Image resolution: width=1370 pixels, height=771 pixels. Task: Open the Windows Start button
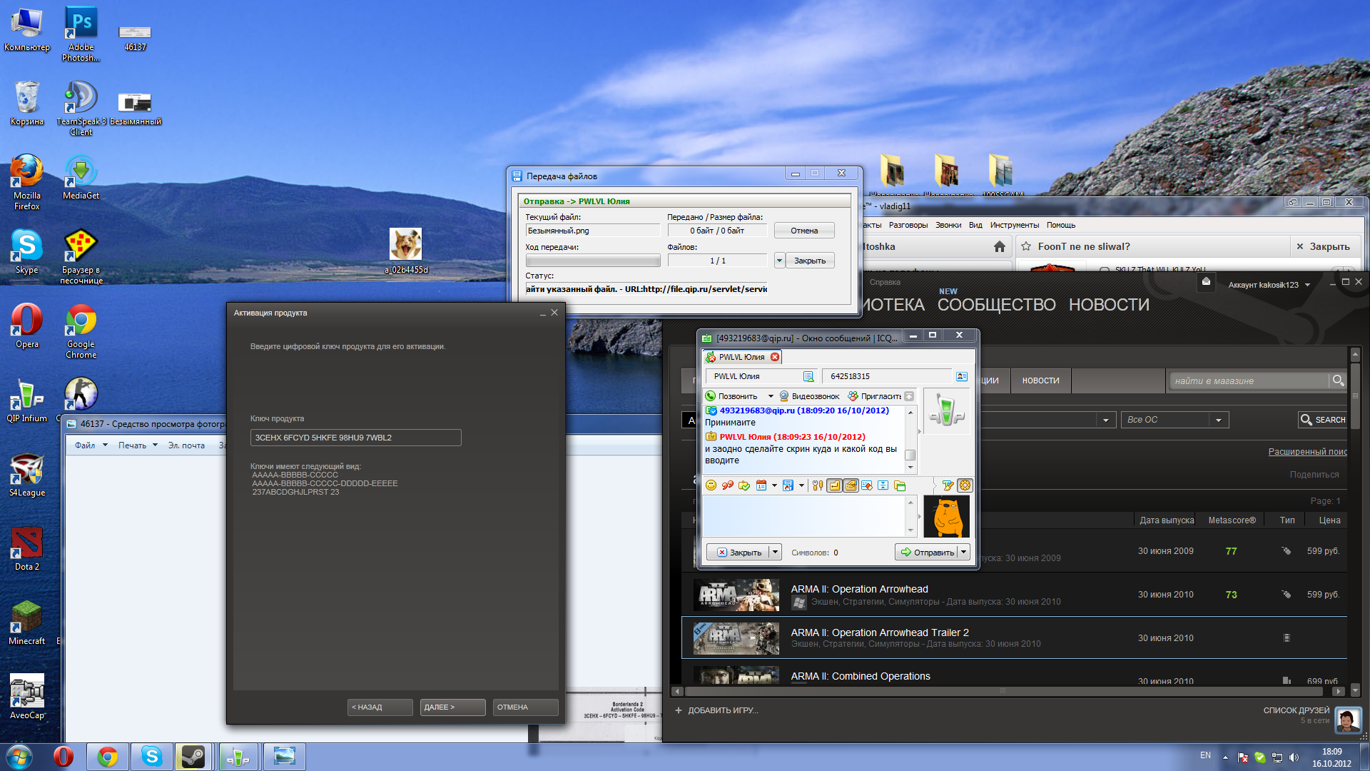pos(19,757)
